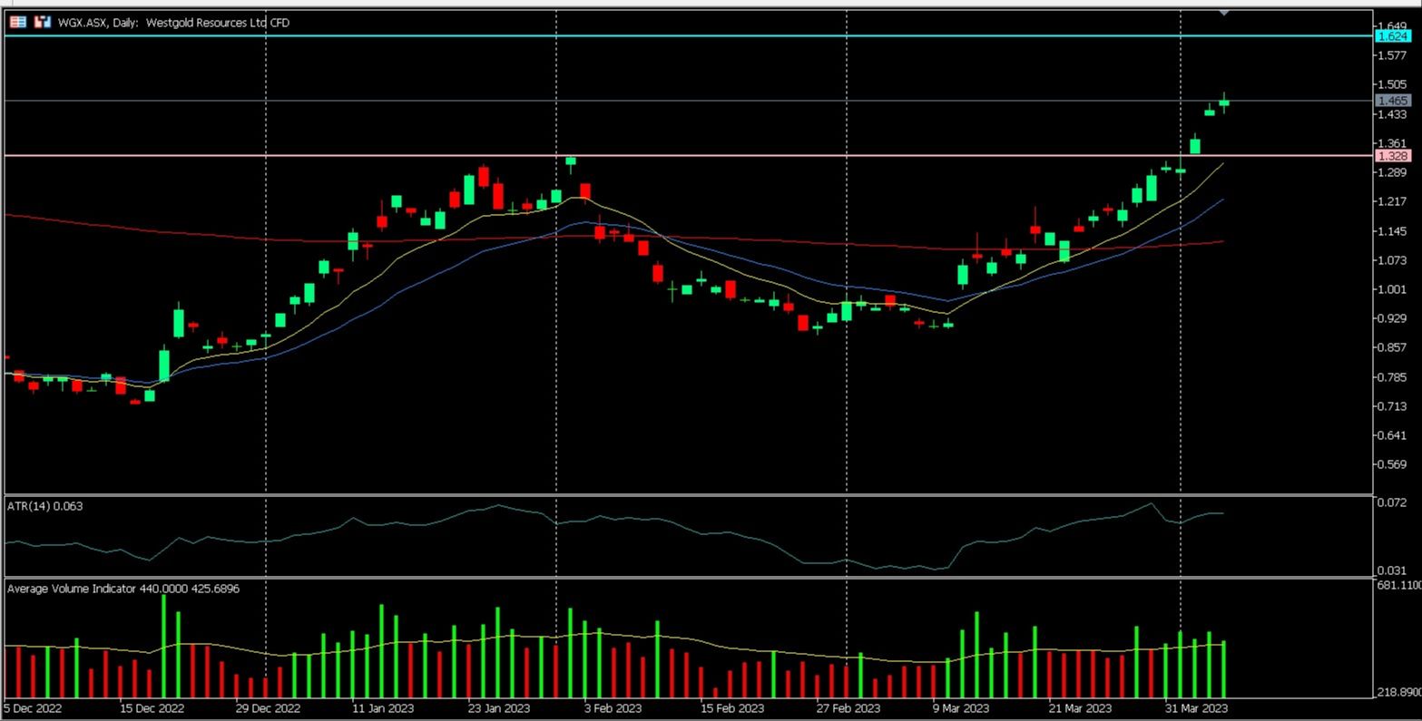This screenshot has width=1422, height=721.
Task: Click the 1.505 value on price scale
Action: 1393,84
